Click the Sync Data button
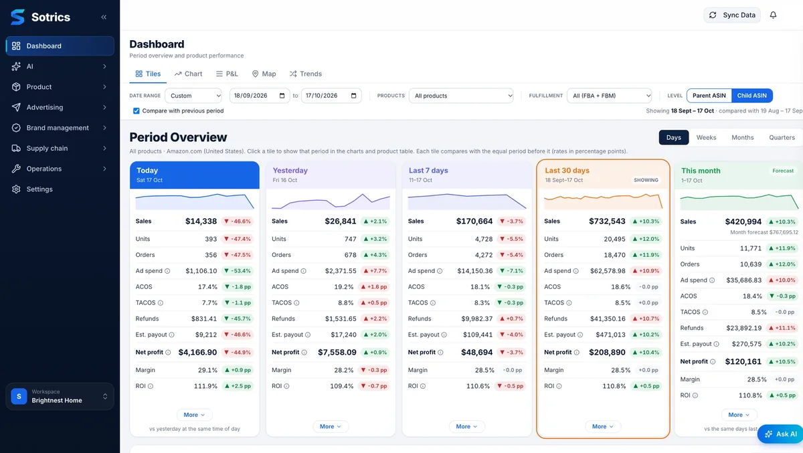Image resolution: width=803 pixels, height=453 pixels. tap(732, 15)
